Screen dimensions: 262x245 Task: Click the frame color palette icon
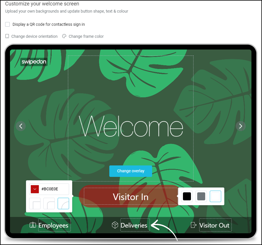64,36
